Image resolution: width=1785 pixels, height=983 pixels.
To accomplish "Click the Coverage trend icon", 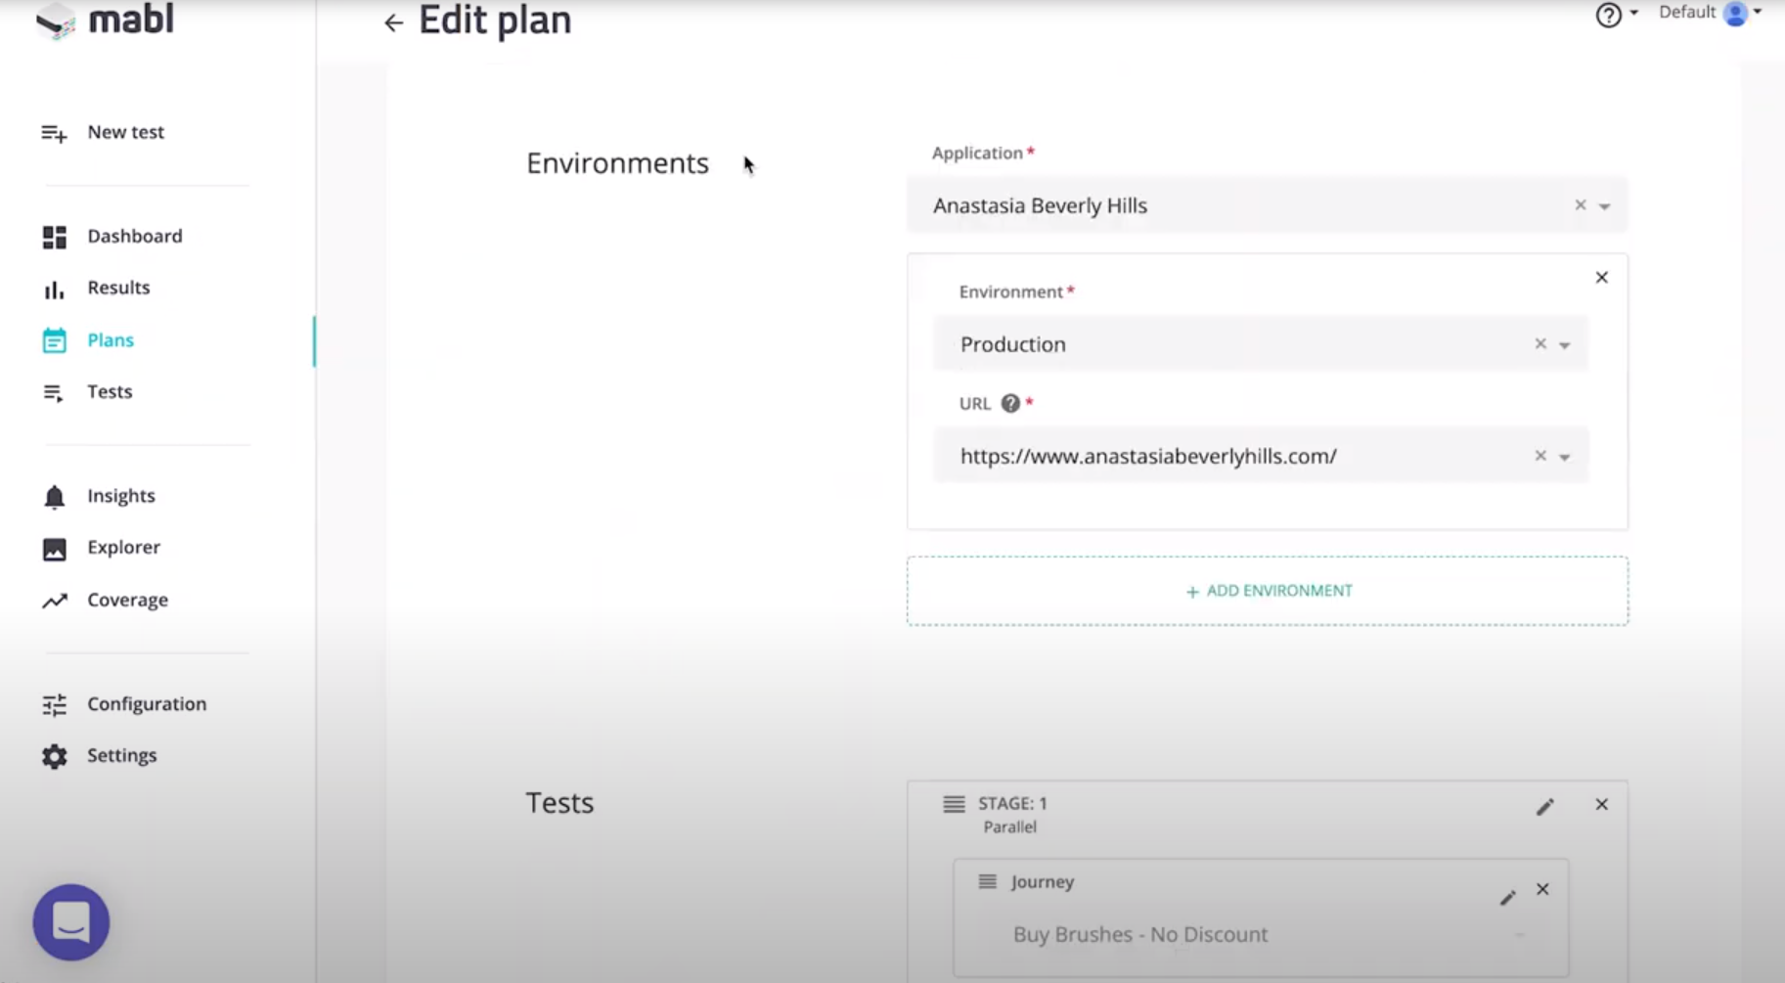I will [54, 601].
